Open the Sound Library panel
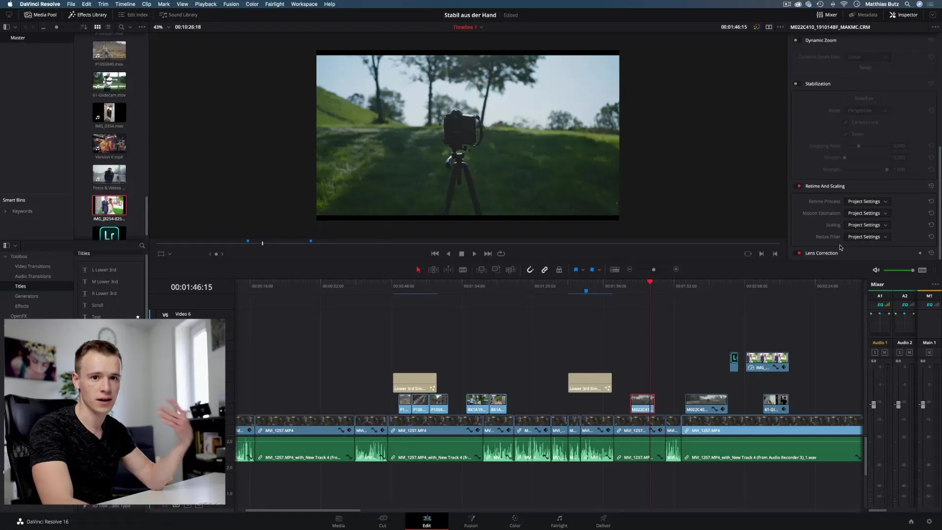Screen dimensions: 942x530 [178, 15]
